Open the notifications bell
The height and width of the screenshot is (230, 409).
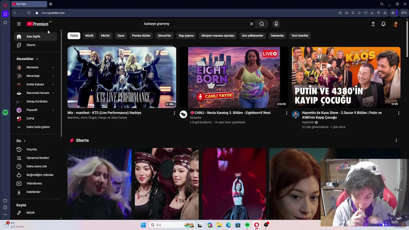pyautogui.click(x=383, y=24)
